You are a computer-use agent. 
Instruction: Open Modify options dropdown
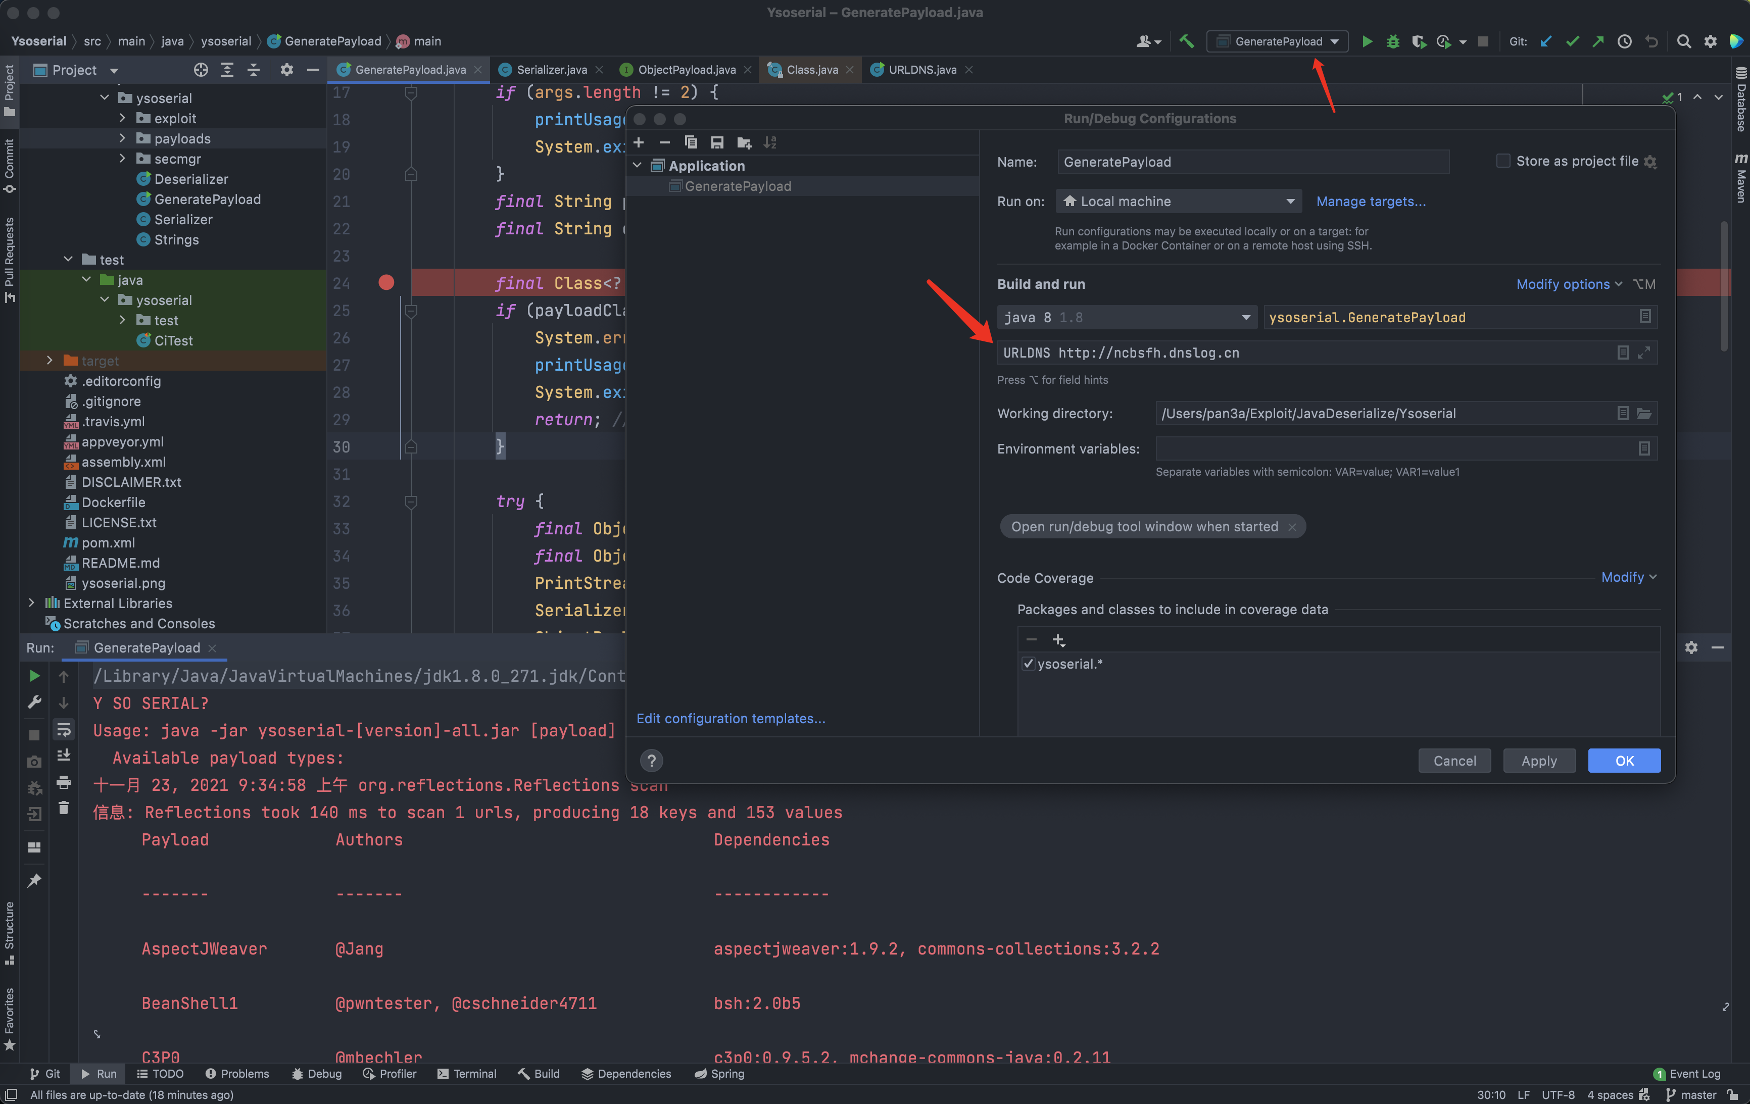coord(1569,284)
